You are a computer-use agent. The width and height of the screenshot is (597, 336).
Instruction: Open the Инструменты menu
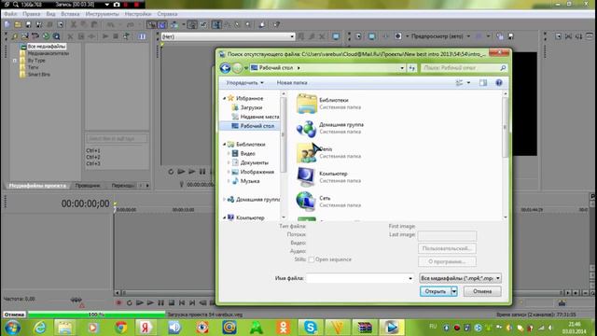(102, 14)
